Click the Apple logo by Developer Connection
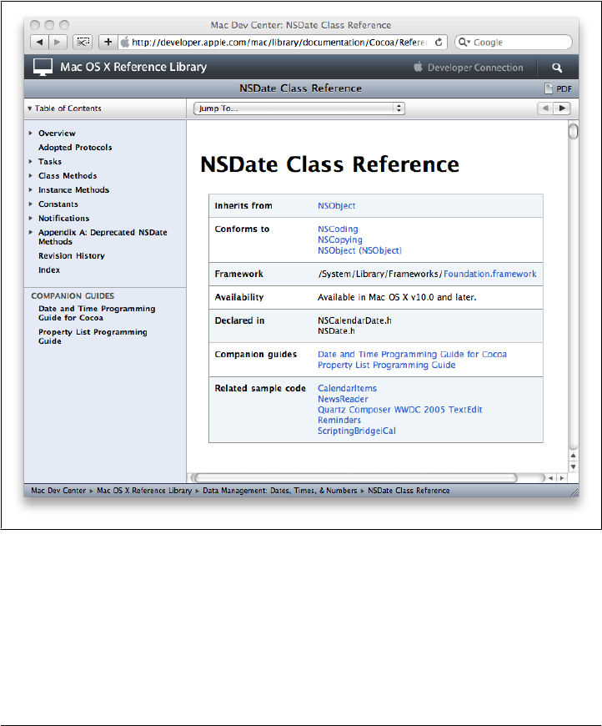Image resolution: width=602 pixels, height=726 pixels. [418, 67]
